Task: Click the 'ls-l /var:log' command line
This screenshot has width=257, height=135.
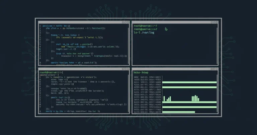Action: [144, 32]
